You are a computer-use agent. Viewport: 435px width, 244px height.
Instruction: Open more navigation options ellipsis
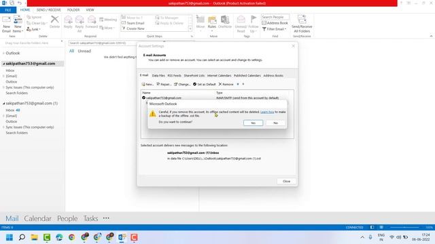click(106, 218)
